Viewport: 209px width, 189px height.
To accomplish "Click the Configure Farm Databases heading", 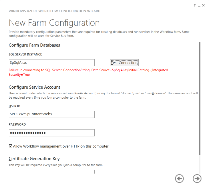I will tap(34, 45).
